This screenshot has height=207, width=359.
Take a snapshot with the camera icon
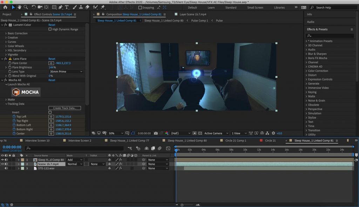click(155, 133)
